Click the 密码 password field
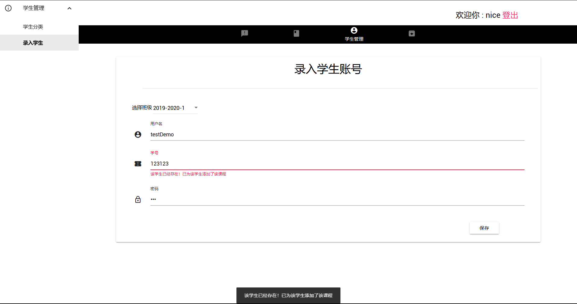This screenshot has width=577, height=304. pyautogui.click(x=337, y=199)
